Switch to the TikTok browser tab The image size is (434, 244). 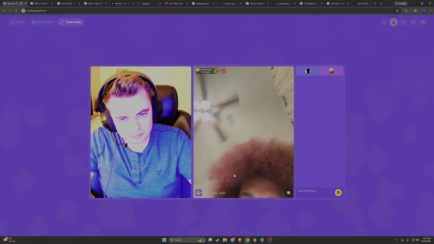pos(256,3)
